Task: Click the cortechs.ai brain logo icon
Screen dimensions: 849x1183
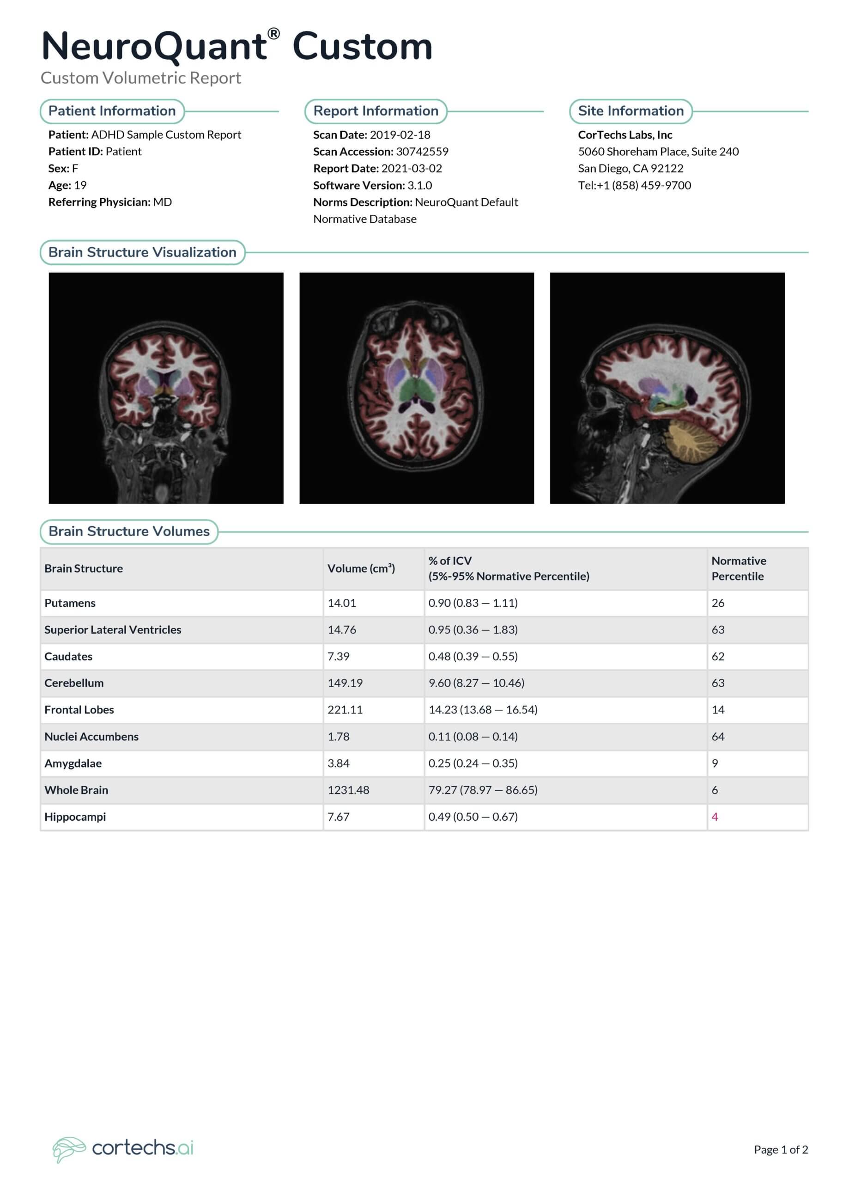Action: [69, 1150]
